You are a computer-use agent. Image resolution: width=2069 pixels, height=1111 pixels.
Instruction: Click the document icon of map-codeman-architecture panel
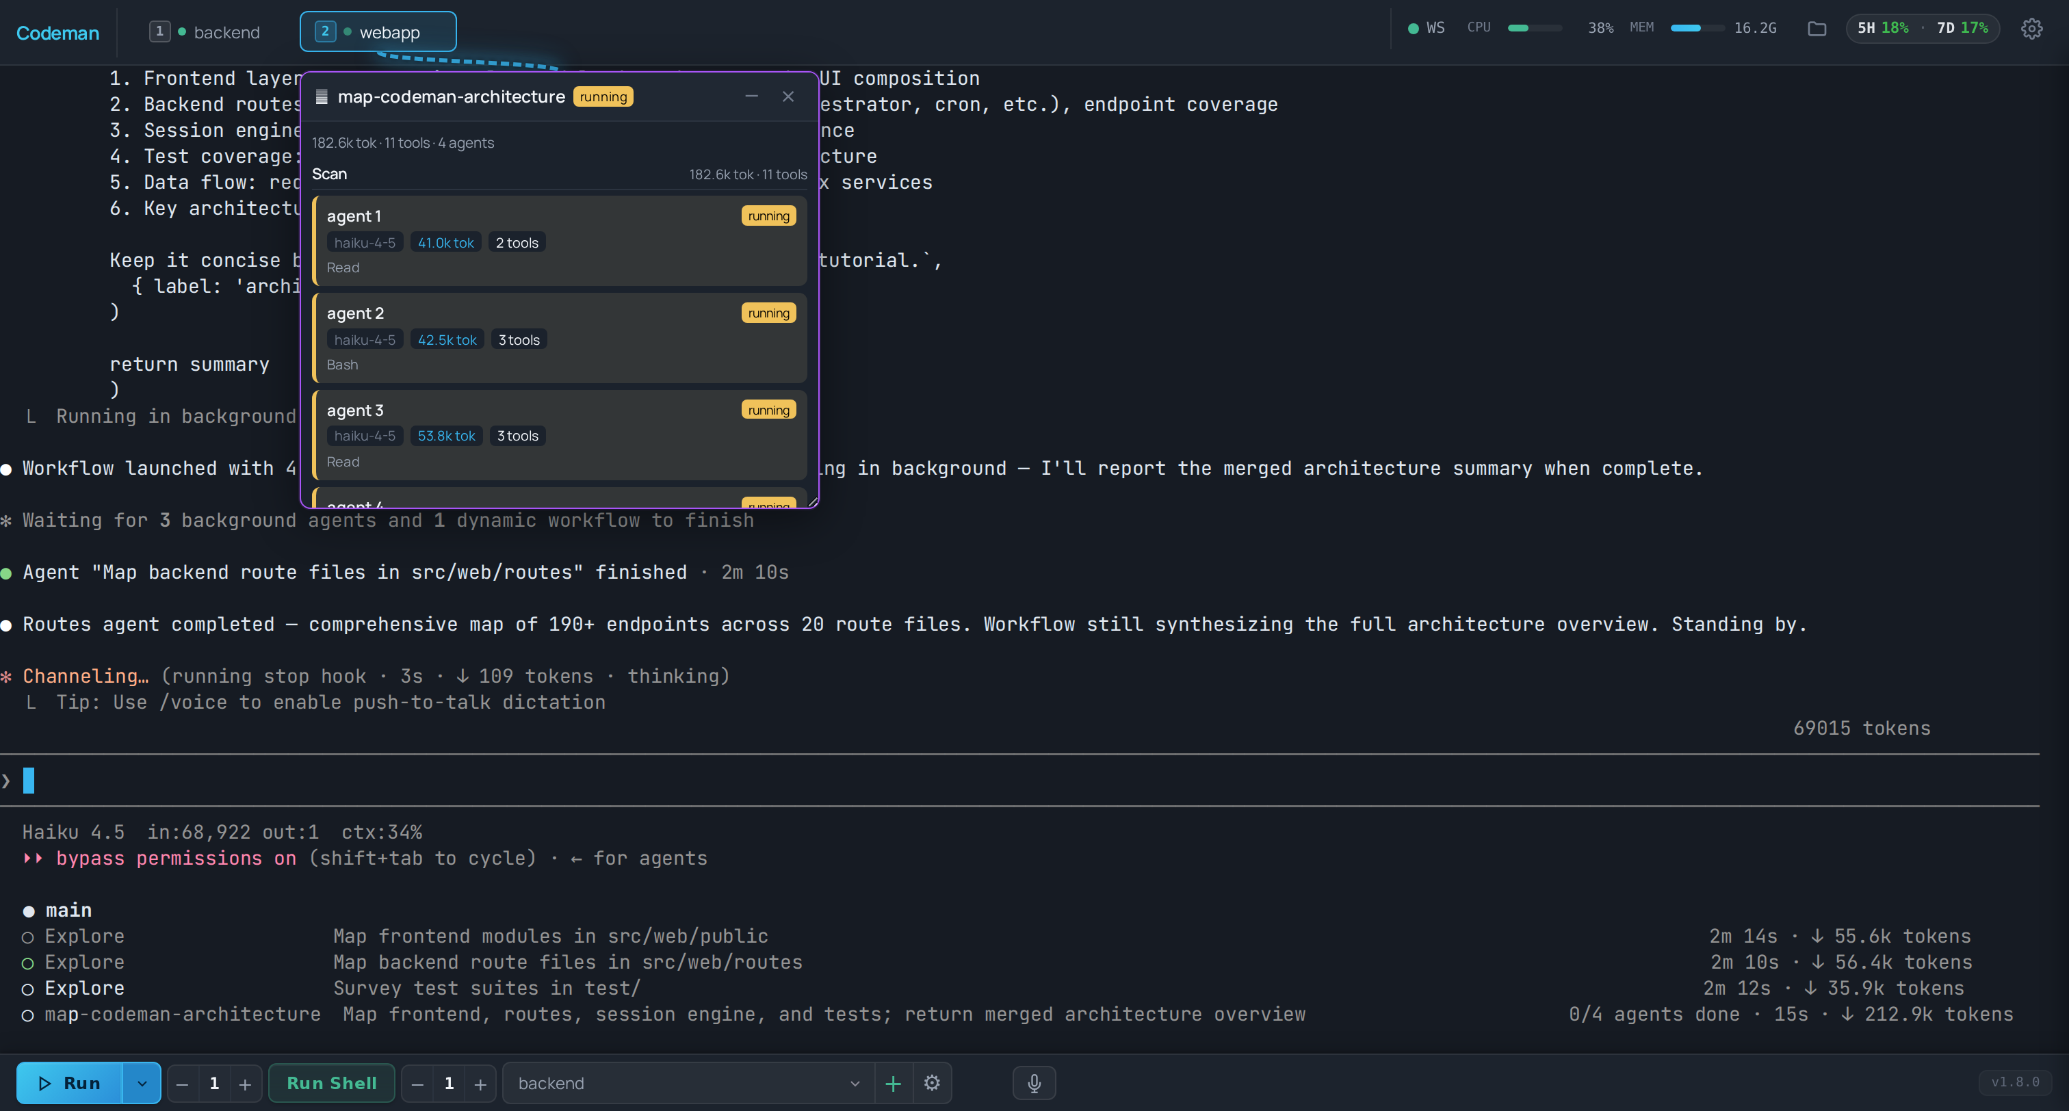[x=322, y=96]
